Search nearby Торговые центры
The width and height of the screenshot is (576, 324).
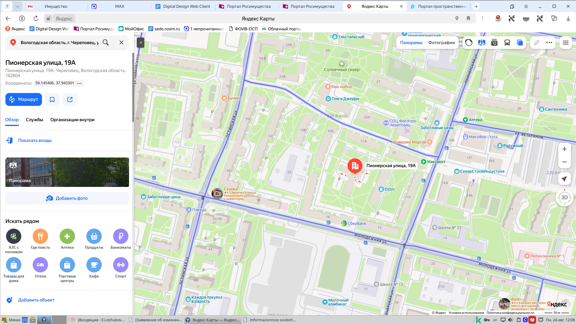click(x=67, y=270)
